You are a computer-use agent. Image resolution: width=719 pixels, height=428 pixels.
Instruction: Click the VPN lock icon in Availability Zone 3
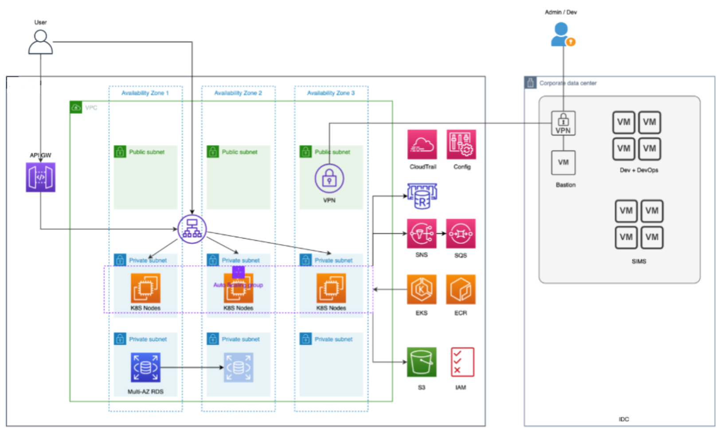[x=329, y=179]
